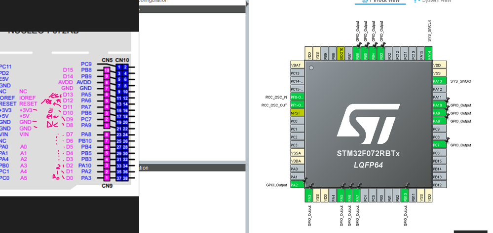Click the PA6 pin on the chip
This screenshot has height=233, width=493.
pyautogui.click(x=349, y=195)
